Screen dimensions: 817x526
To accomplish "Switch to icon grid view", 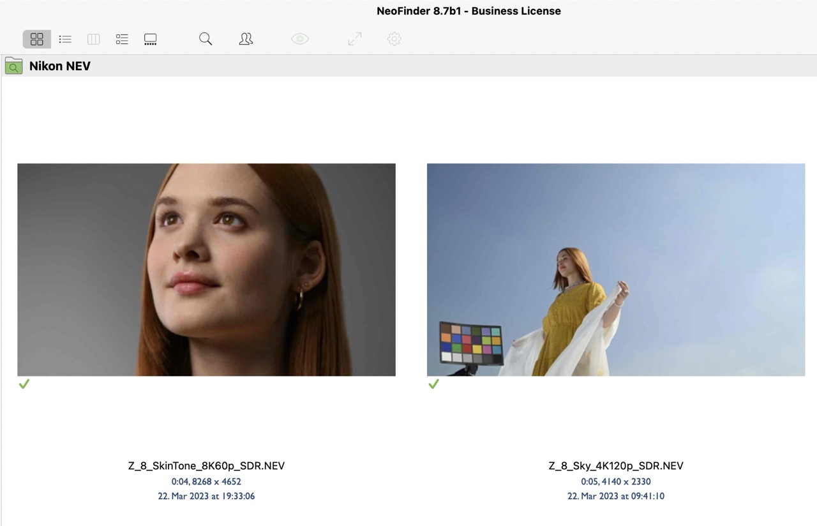I will [x=37, y=40].
